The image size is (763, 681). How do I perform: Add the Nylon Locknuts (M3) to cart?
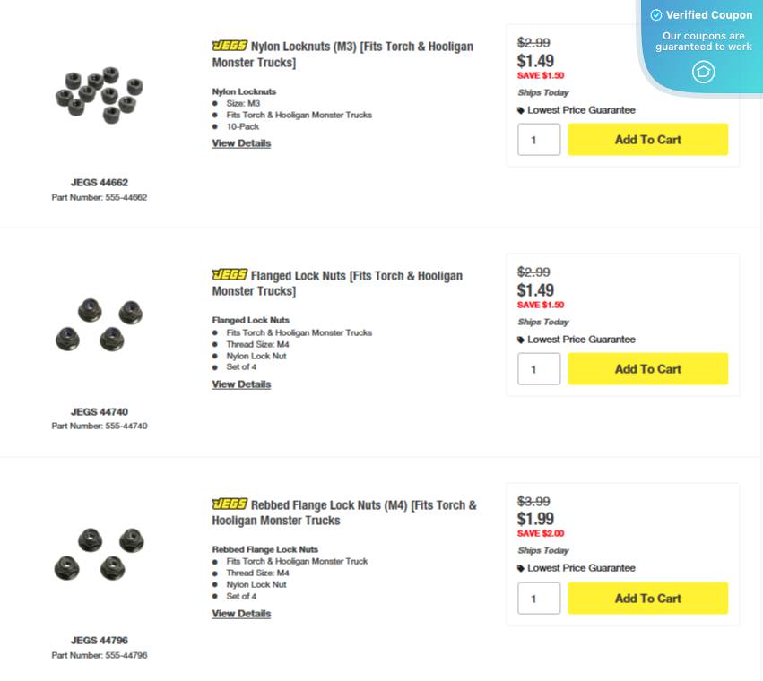647,139
